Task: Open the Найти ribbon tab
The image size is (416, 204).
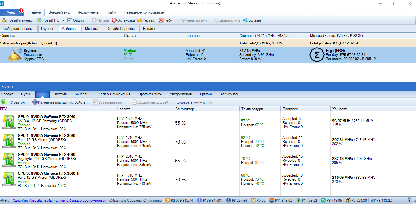Action: (112, 12)
